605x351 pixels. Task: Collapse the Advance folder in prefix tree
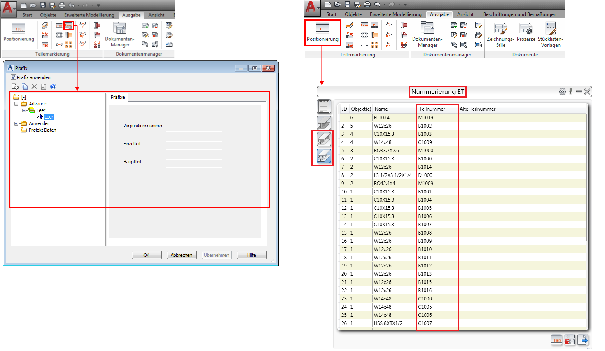16,104
